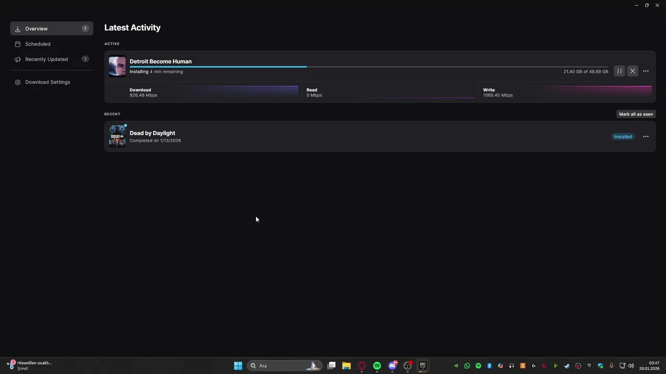Open Discord from the taskbar
666x374 pixels.
coord(393,366)
